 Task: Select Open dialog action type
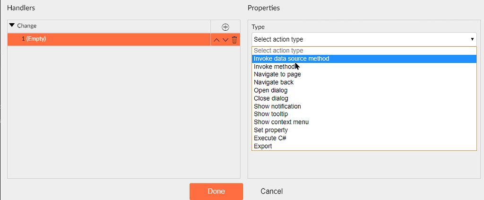pyautogui.click(x=364, y=90)
